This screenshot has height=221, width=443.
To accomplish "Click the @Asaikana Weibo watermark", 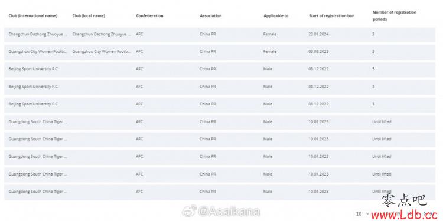I will click(x=221, y=212).
